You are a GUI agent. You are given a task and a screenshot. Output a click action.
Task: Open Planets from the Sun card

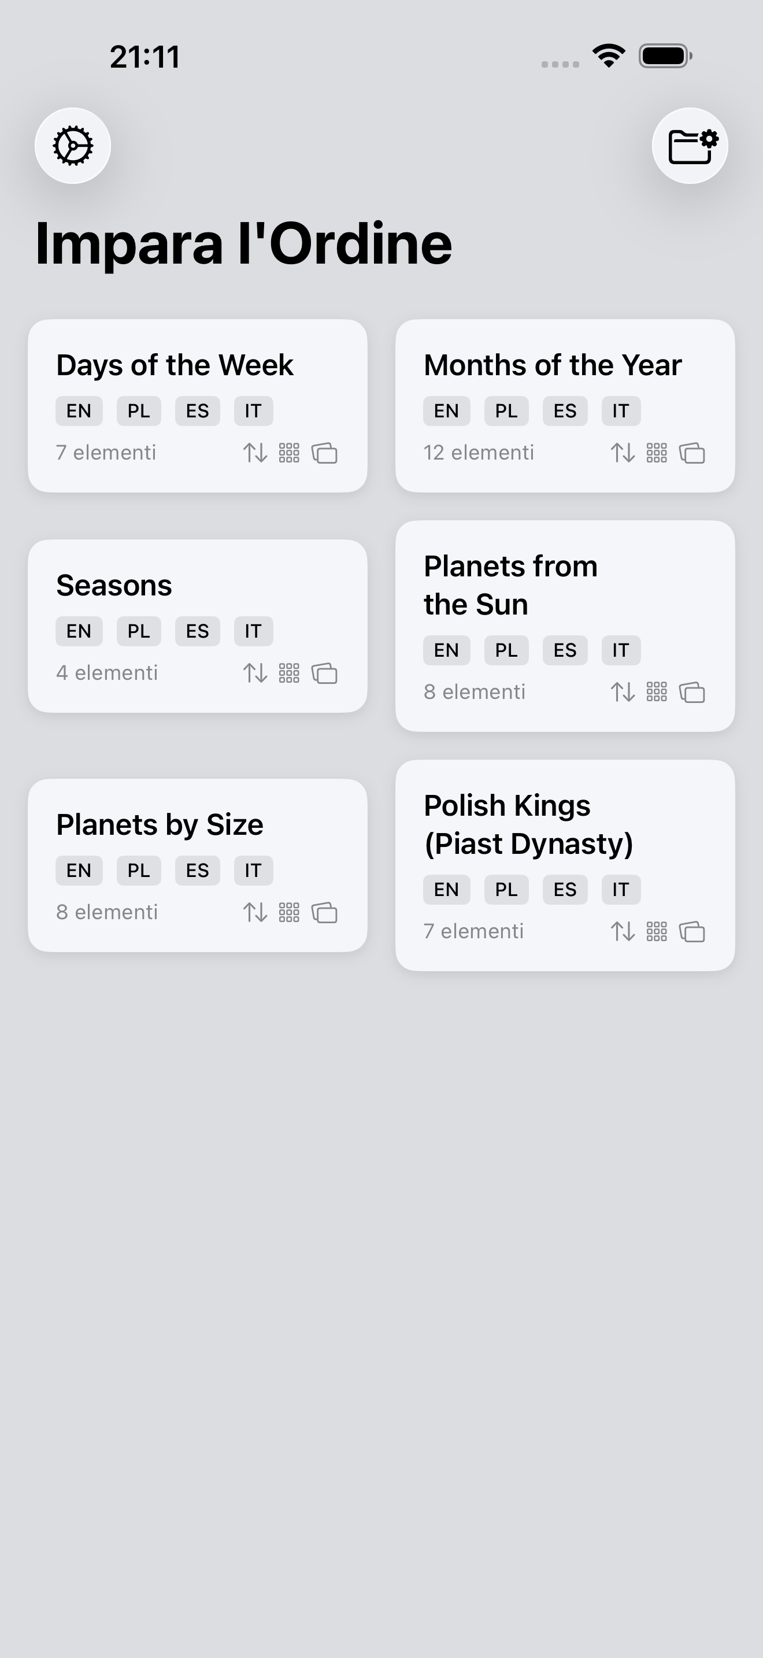pos(510,585)
